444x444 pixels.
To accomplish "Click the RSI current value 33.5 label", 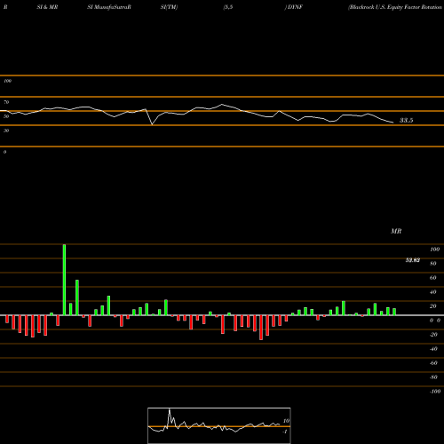I will coord(406,120).
